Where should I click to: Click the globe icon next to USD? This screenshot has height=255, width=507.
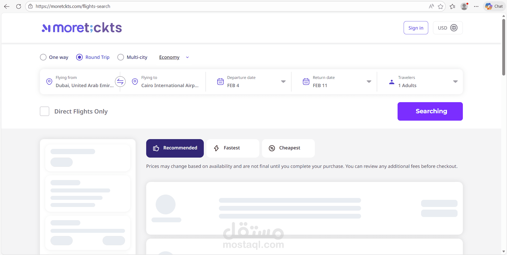pyautogui.click(x=454, y=27)
